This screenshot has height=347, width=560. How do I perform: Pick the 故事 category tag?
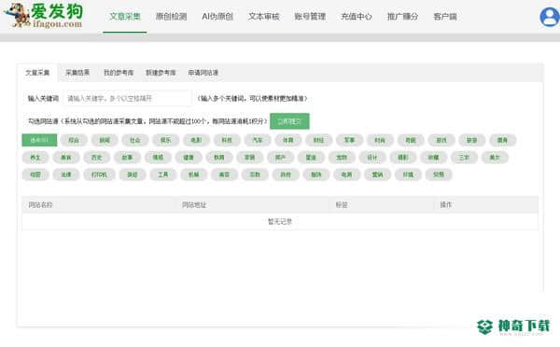pos(127,158)
